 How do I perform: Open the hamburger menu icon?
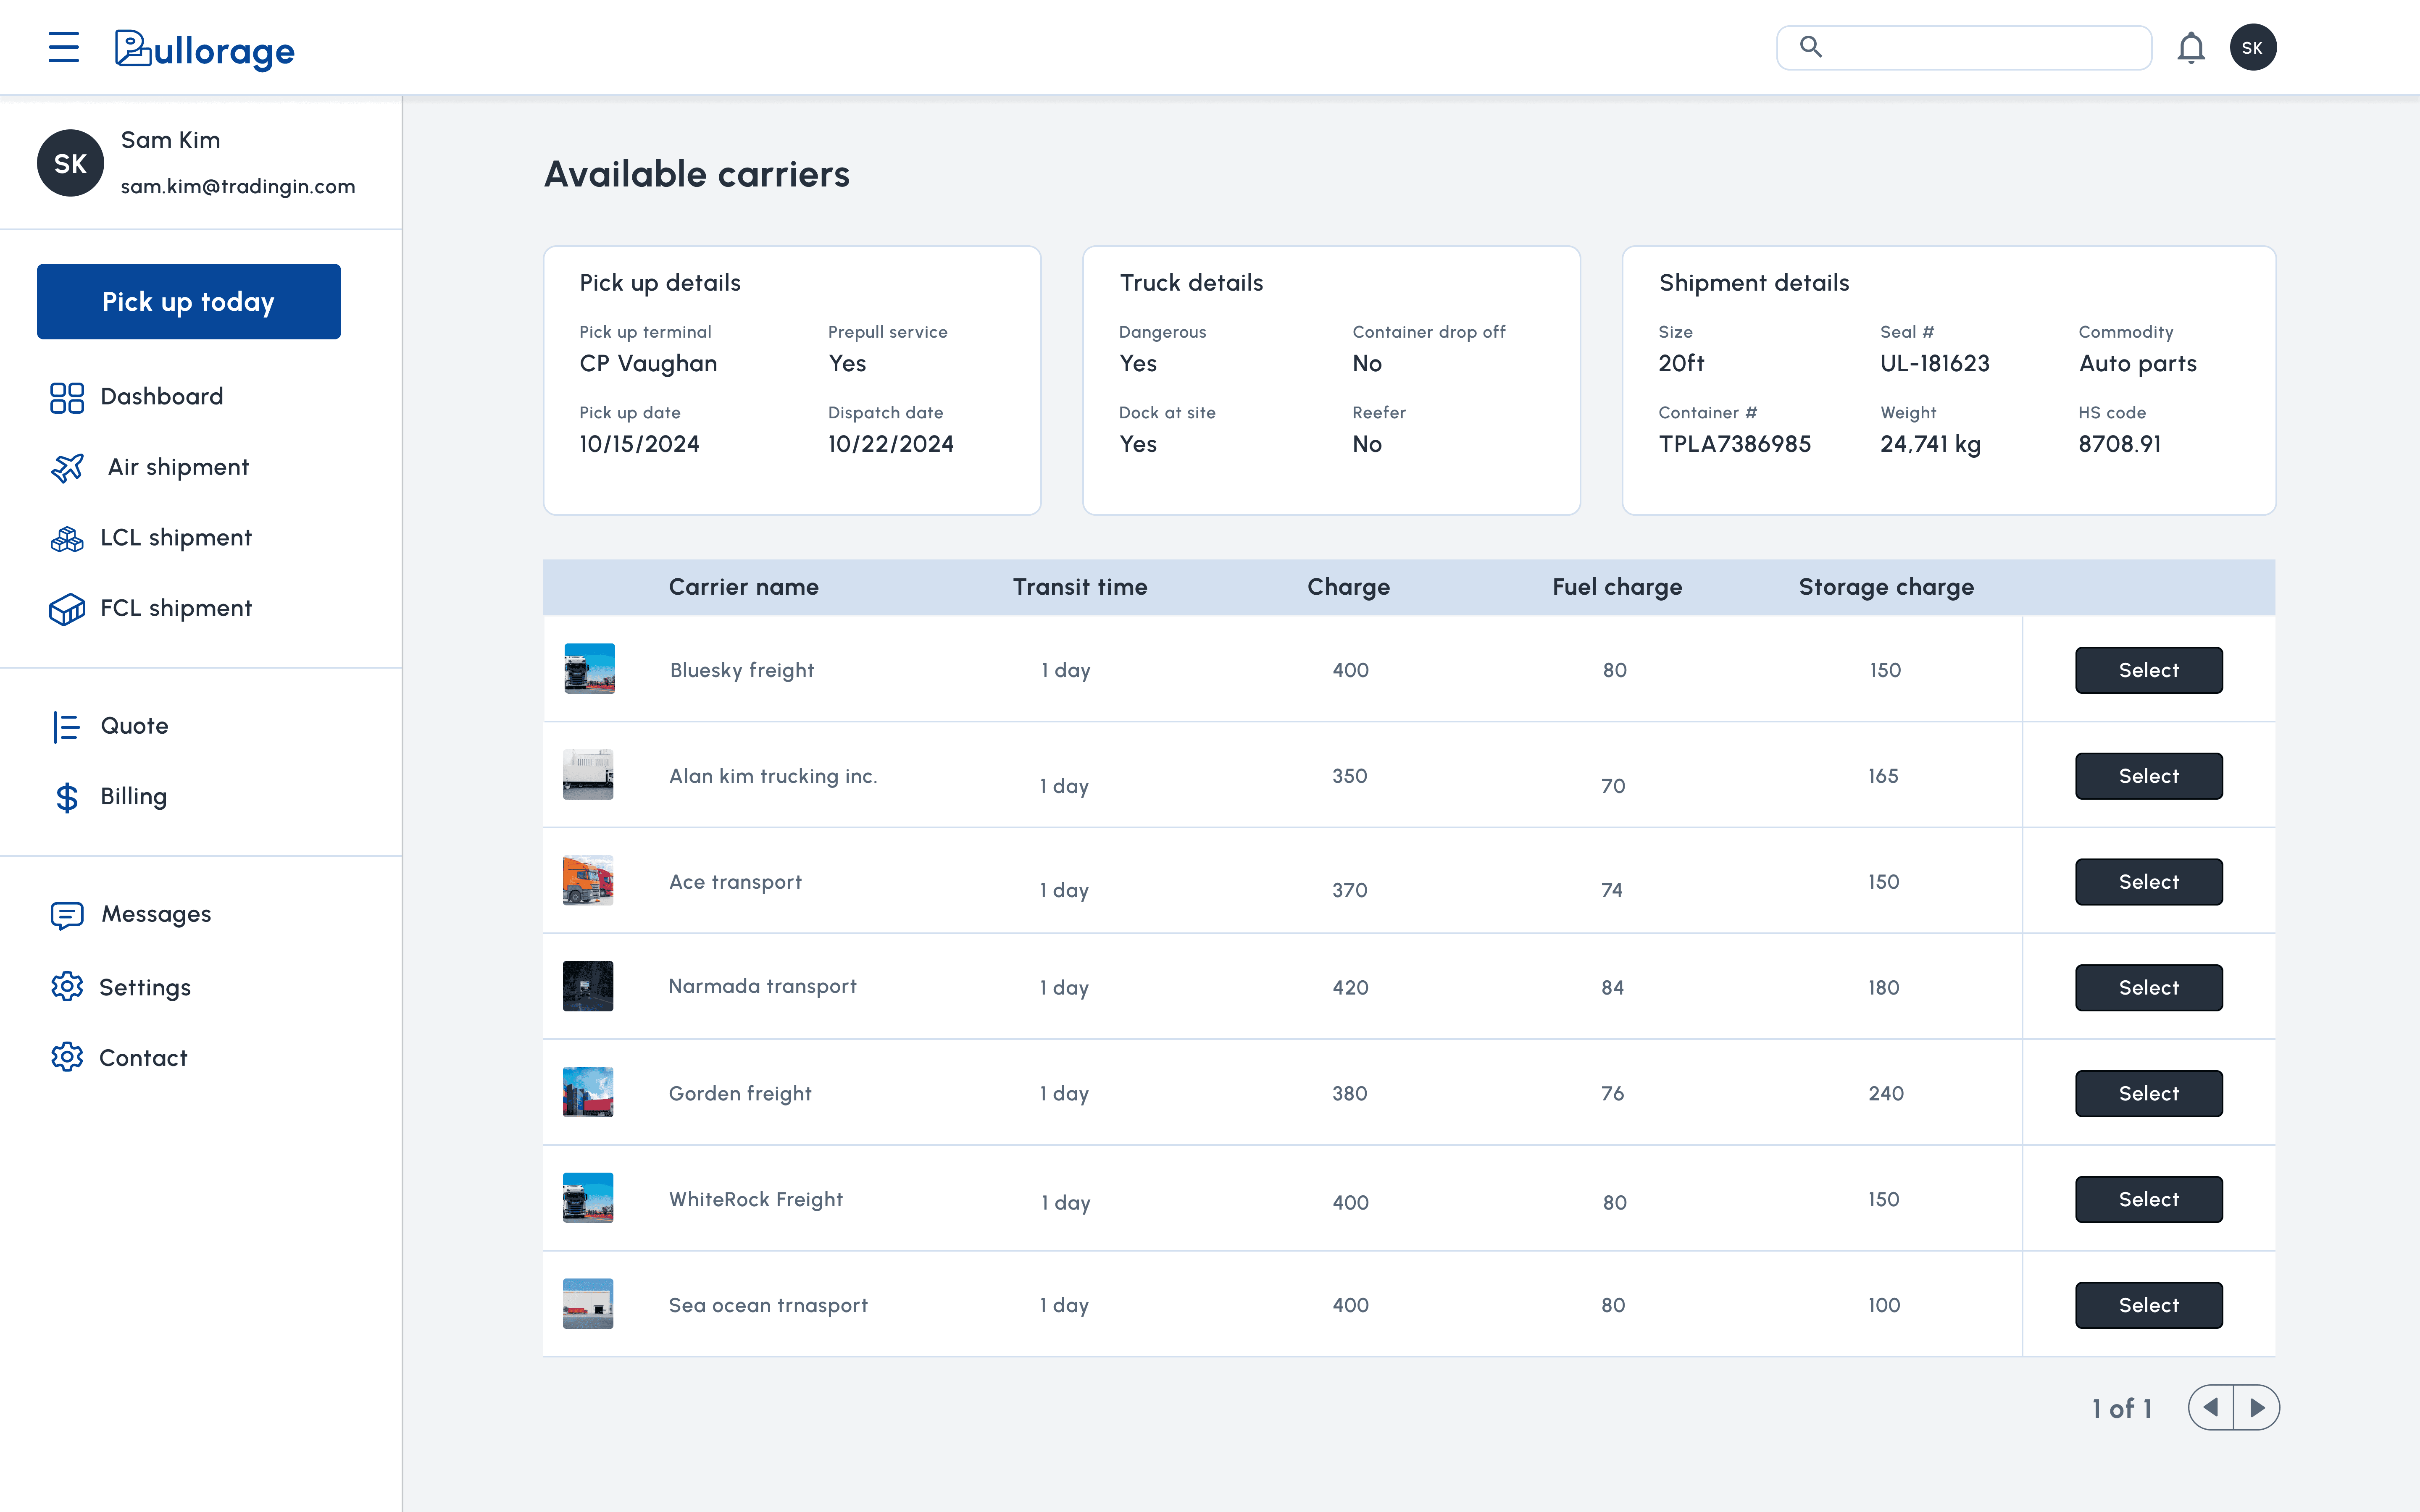pyautogui.click(x=63, y=47)
